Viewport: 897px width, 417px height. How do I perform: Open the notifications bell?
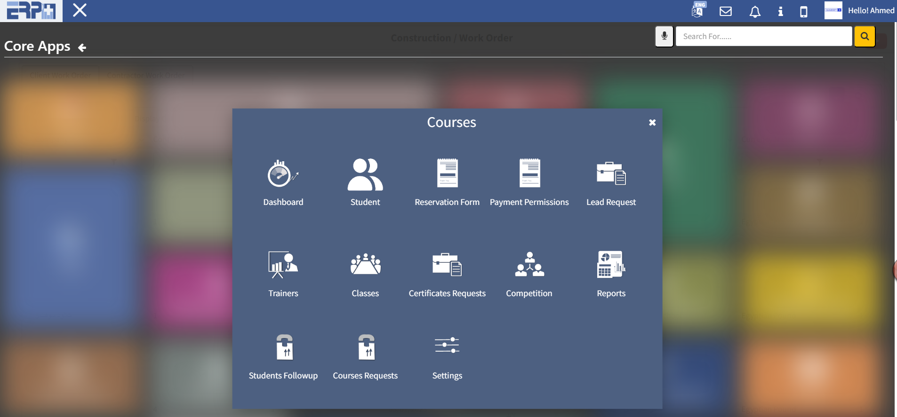click(x=754, y=11)
